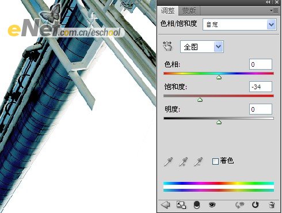Open the 自定 preset dropdown
Image resolution: width=282 pixels, height=213 pixels.
pyautogui.click(x=239, y=24)
